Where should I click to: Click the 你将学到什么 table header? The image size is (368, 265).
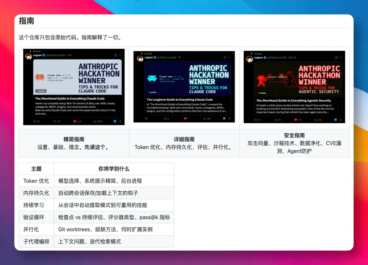point(114,169)
